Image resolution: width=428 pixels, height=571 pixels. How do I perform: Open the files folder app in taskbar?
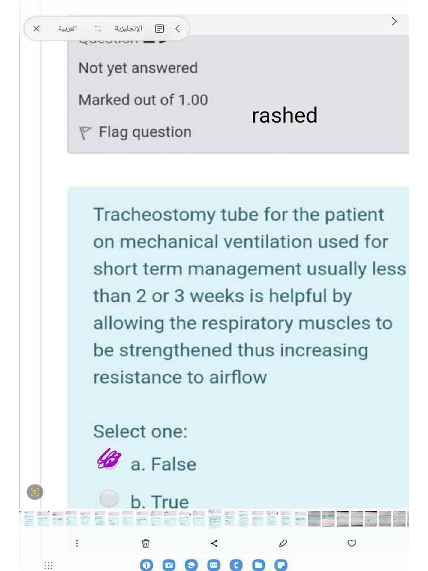click(259, 565)
